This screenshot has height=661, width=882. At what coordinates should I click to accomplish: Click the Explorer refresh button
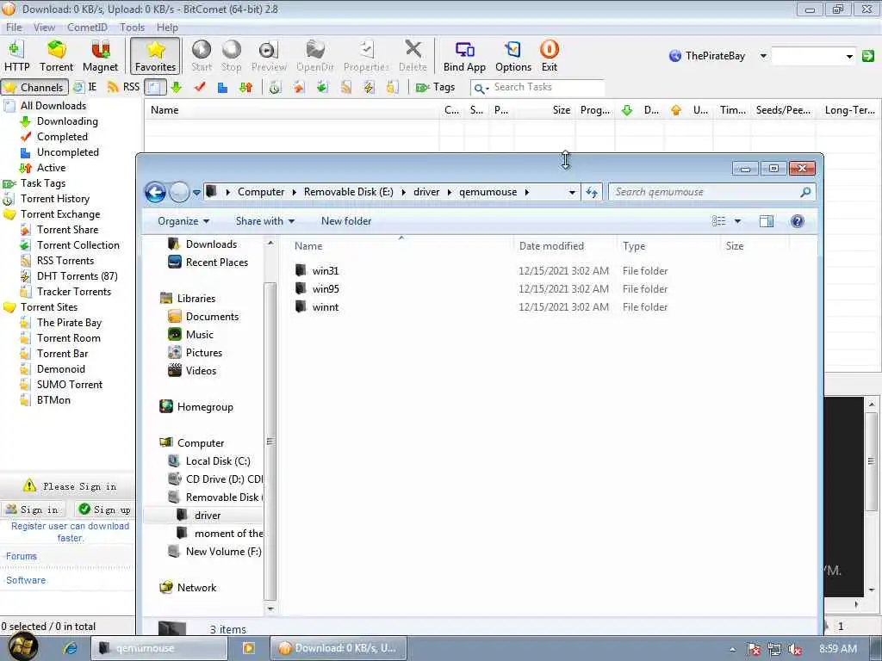coord(592,192)
